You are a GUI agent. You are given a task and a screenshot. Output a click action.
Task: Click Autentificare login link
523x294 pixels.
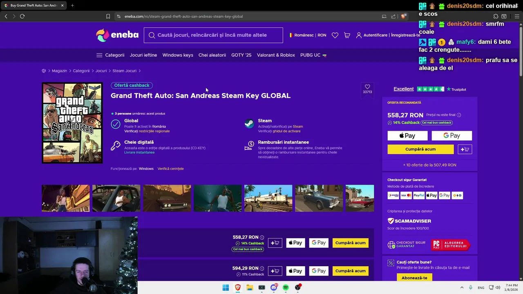tap(375, 35)
